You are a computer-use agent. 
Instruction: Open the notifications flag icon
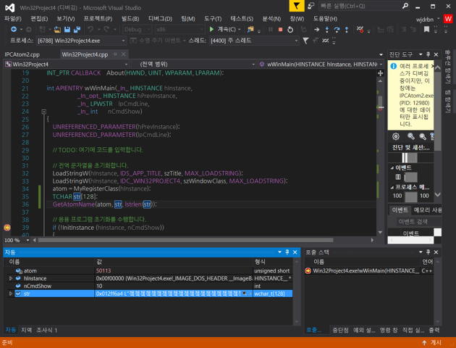[297, 6]
